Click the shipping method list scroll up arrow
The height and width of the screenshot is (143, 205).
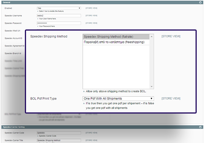[151, 37]
